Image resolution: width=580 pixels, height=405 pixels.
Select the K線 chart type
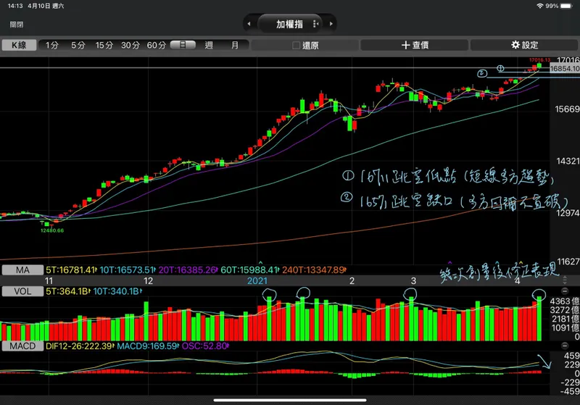coord(20,45)
